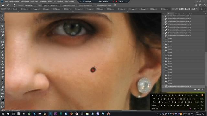Select the Clone Stamp tool
Screen dimensions: 207x116
click(x=2, y=55)
